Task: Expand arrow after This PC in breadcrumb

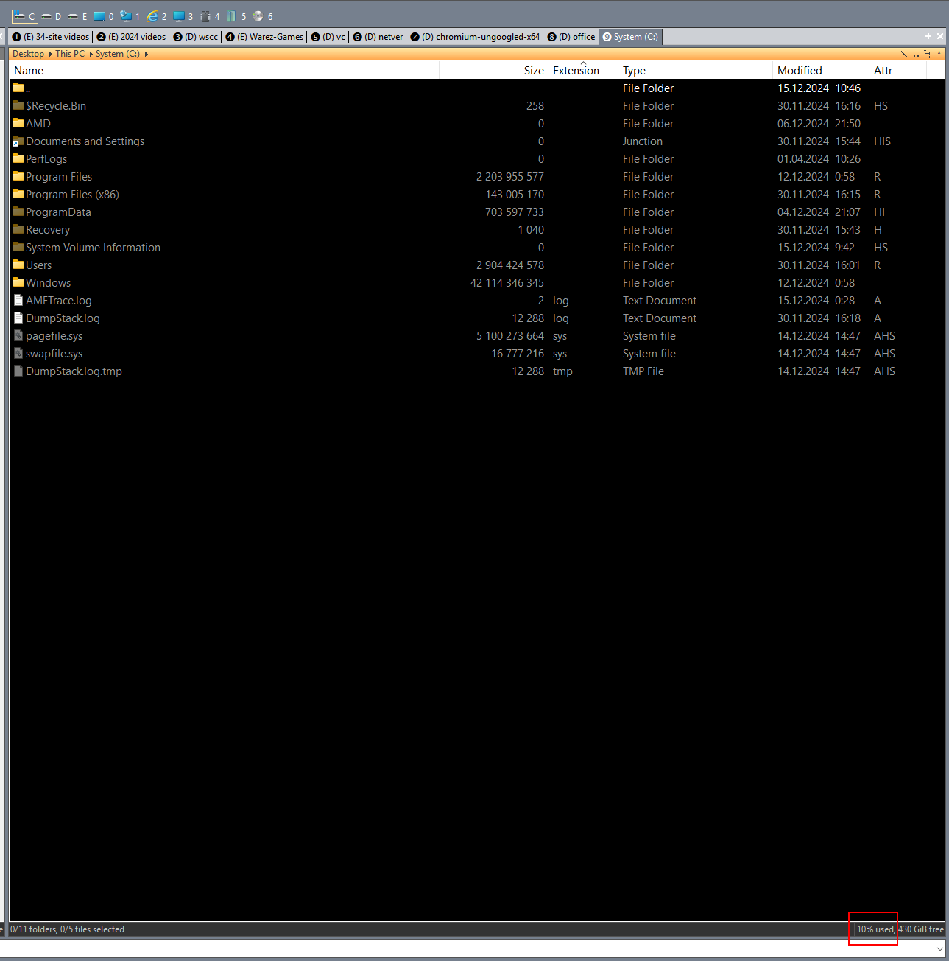Action: 91,54
